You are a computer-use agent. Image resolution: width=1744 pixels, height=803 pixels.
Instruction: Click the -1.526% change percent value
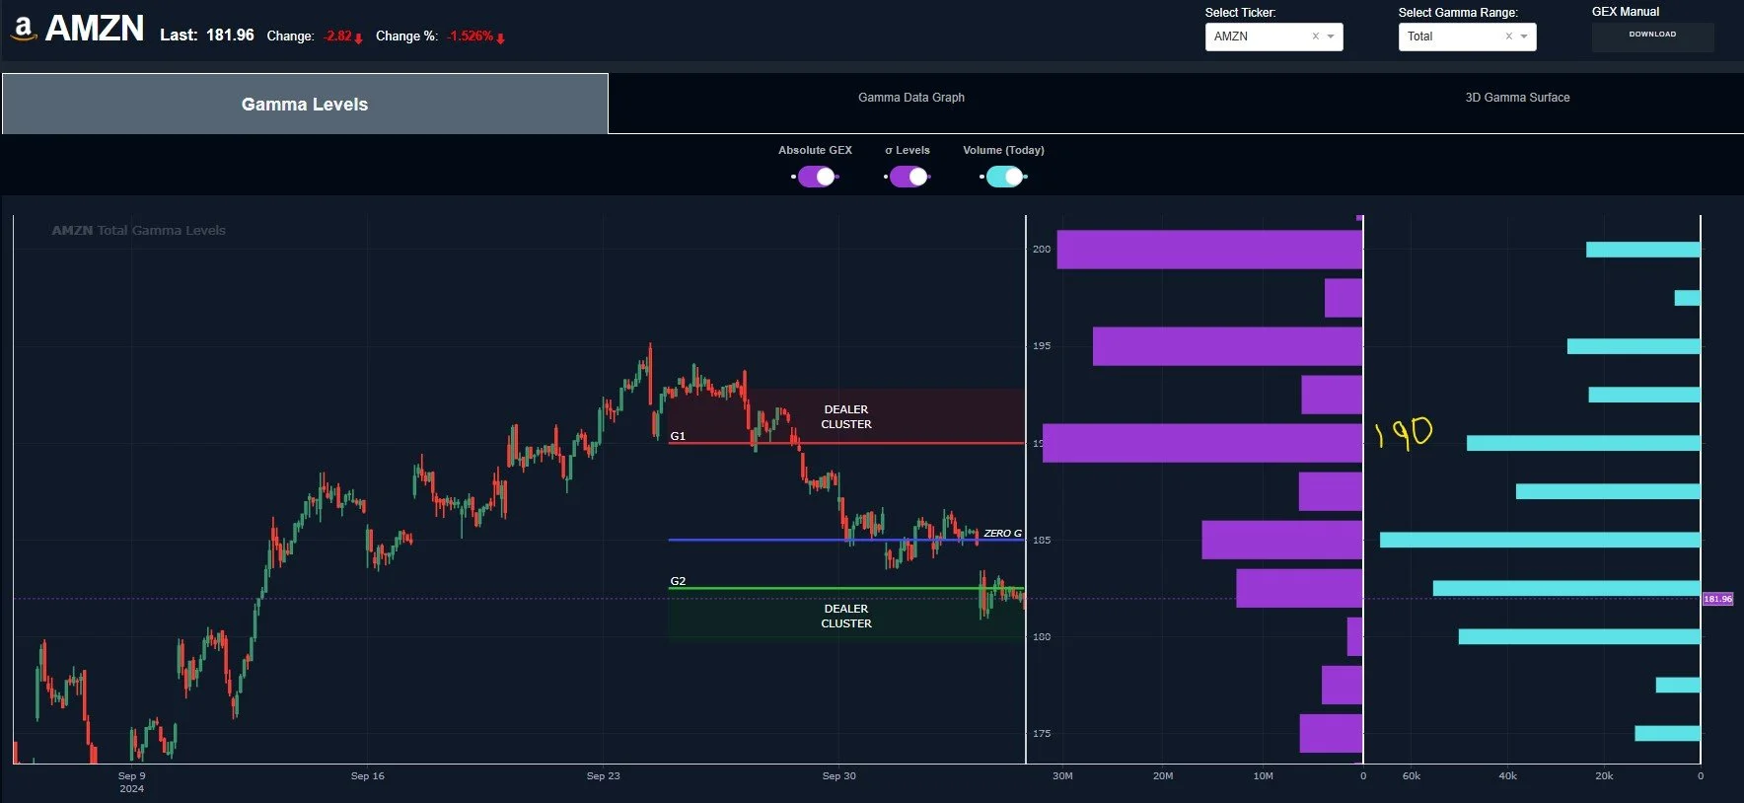471,36
